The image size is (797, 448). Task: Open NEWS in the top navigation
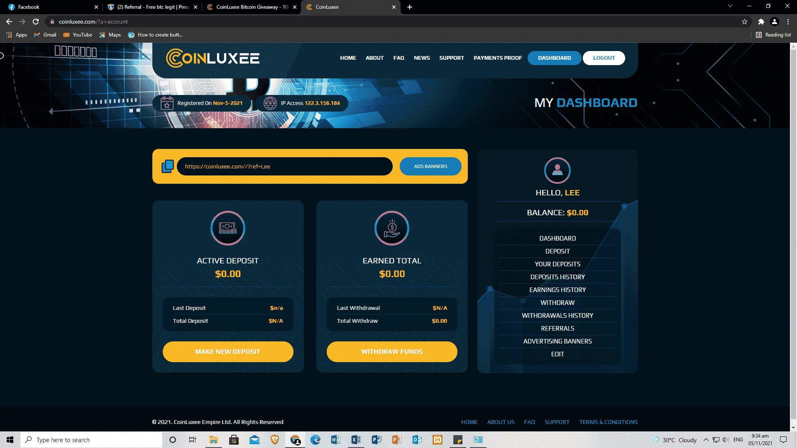coord(422,58)
